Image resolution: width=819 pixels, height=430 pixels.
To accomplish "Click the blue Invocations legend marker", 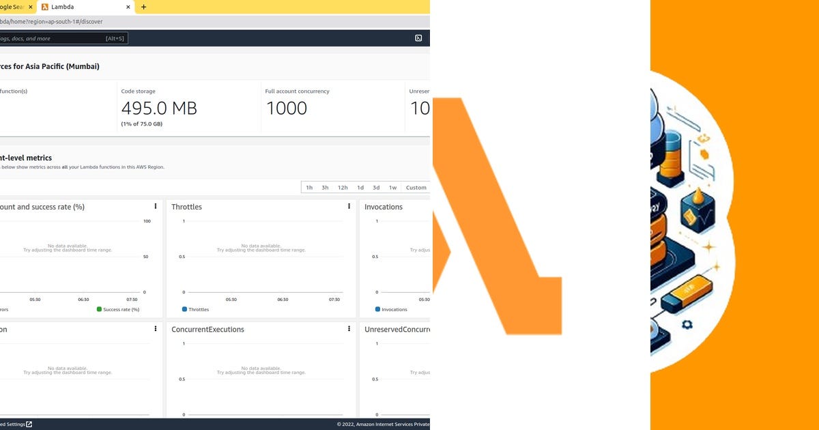I will [377, 309].
